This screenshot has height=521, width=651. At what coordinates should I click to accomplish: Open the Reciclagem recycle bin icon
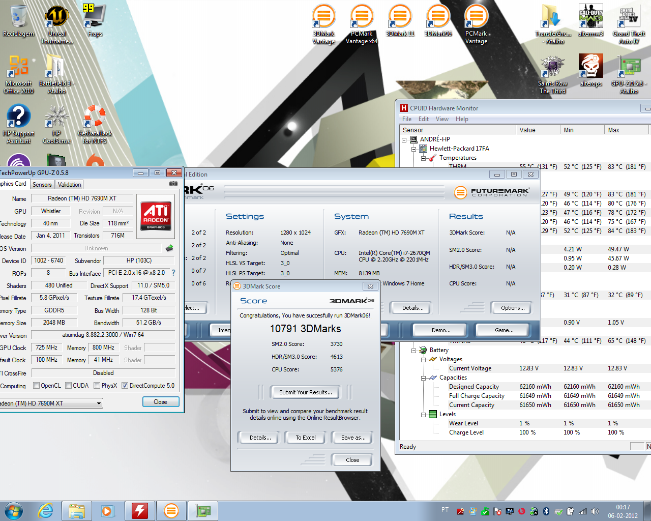[19, 21]
